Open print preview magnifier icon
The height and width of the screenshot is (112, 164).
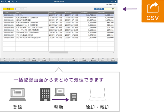pyautogui.click(x=6, y=1)
